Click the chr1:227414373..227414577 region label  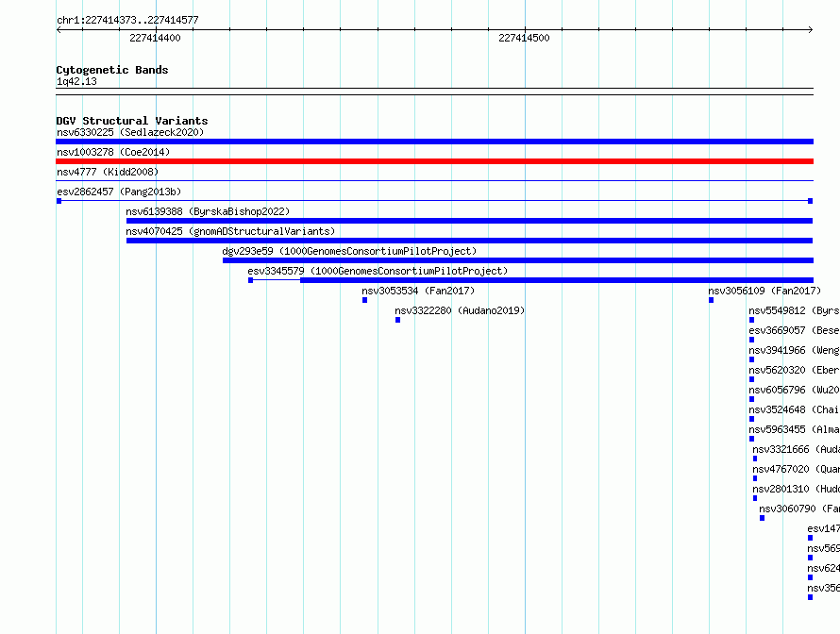pos(127,20)
